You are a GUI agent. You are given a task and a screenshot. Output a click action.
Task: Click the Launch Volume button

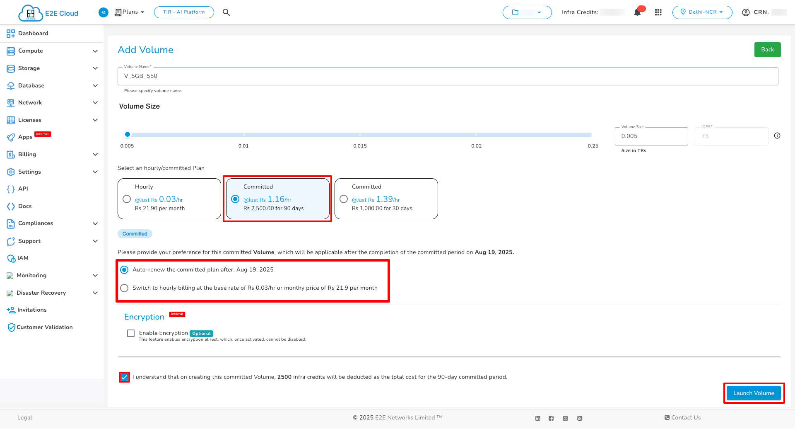[754, 393]
